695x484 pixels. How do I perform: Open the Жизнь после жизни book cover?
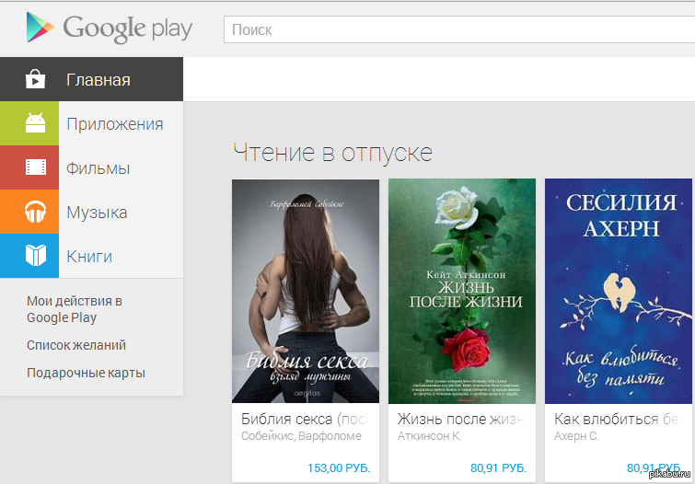pos(461,291)
